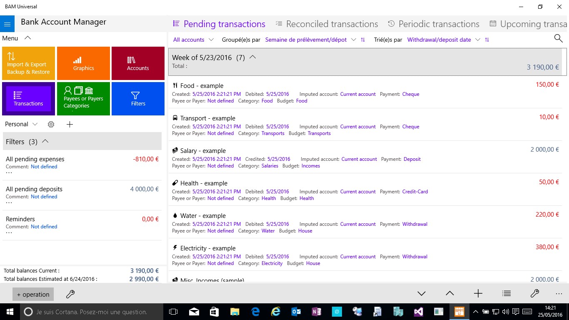This screenshot has height=320, width=569.
Task: Expand options under All pending deposits
Action: tap(9, 203)
